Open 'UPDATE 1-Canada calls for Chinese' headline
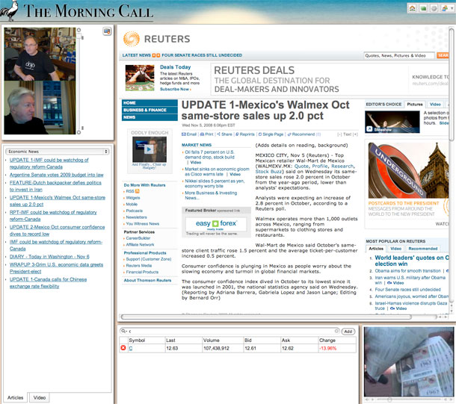This screenshot has height=404, width=456. click(48, 283)
